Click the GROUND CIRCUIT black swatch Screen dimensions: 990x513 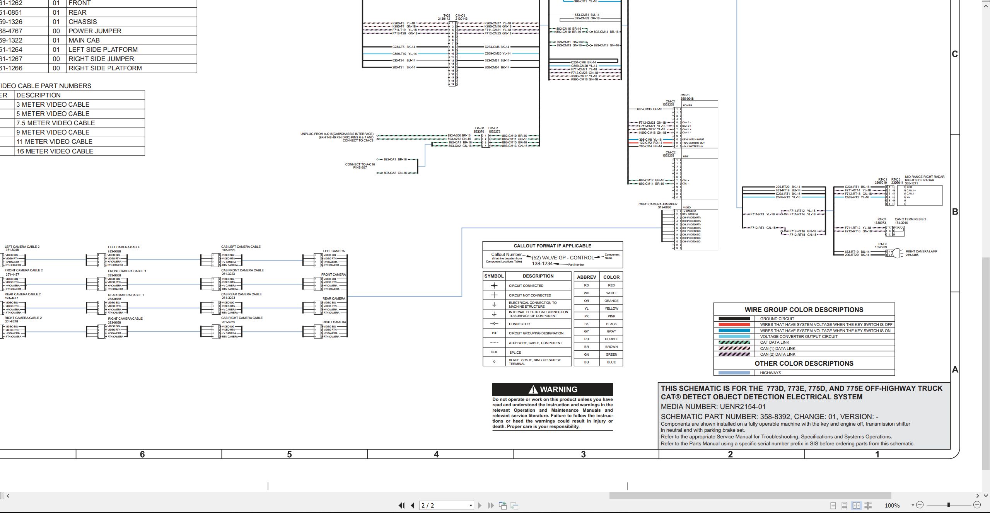(734, 319)
